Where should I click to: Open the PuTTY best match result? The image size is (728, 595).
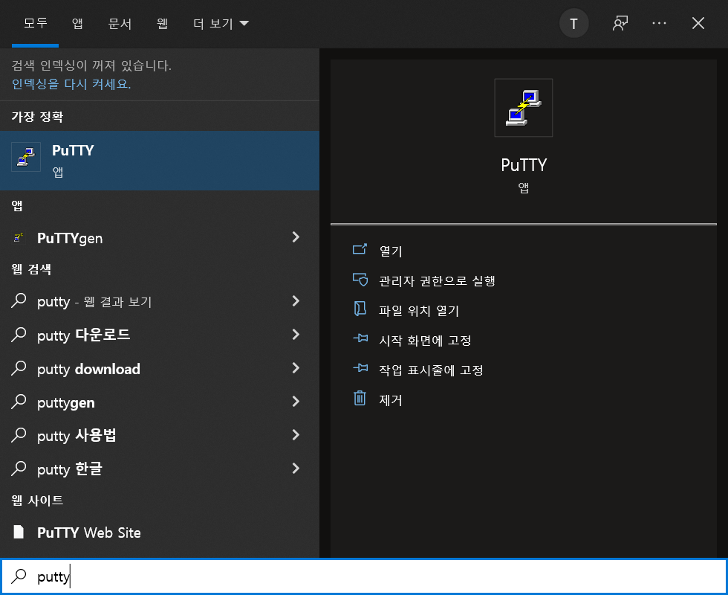click(159, 161)
